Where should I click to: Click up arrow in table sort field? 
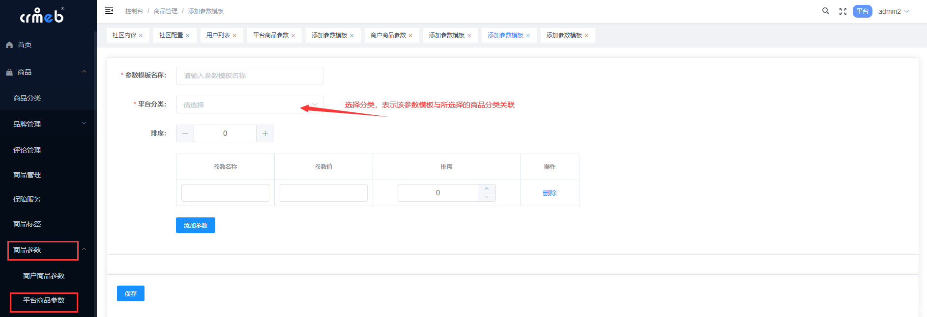click(487, 189)
